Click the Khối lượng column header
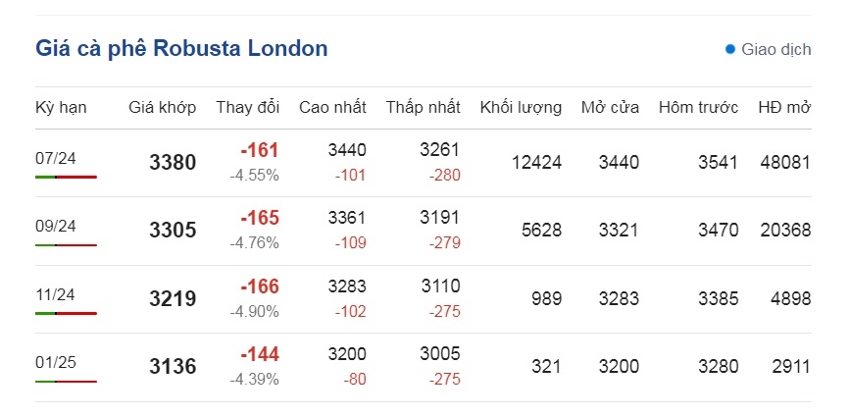Screen dimensions: 849x416 click(x=521, y=107)
